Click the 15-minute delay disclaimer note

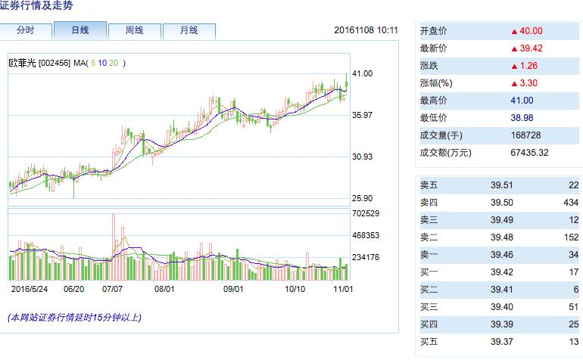click(74, 318)
